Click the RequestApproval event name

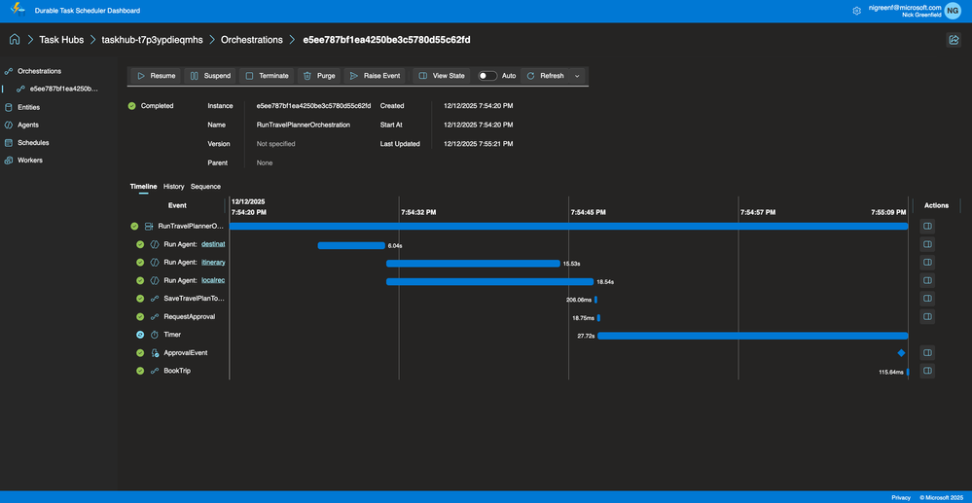pos(190,317)
